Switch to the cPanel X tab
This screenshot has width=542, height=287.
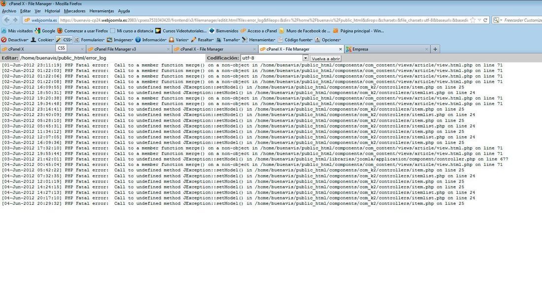click(43, 49)
